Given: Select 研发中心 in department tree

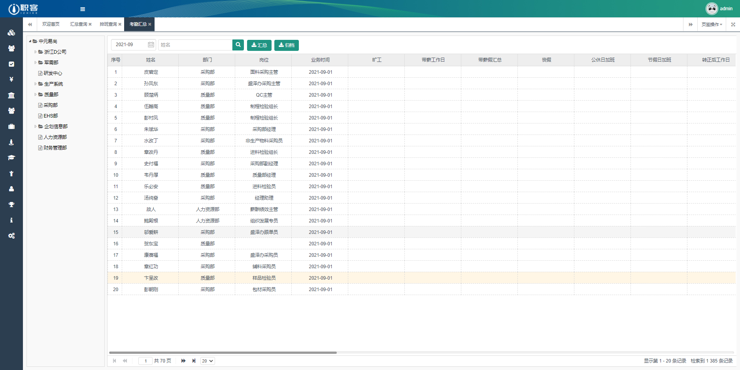Looking at the screenshot, I should (x=53, y=73).
